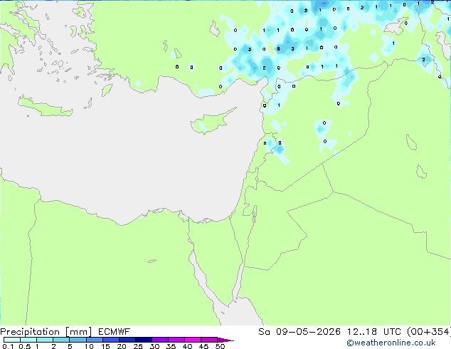Click the 'Precipitation [mm]' title text
Viewport: 451px width, 349px height.
46,332
